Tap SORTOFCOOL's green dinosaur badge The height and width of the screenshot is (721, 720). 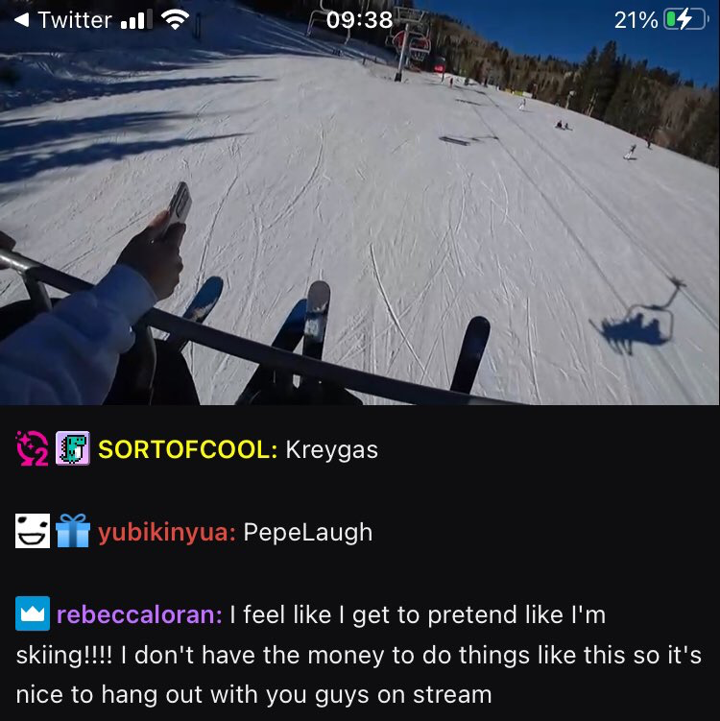[x=73, y=448]
